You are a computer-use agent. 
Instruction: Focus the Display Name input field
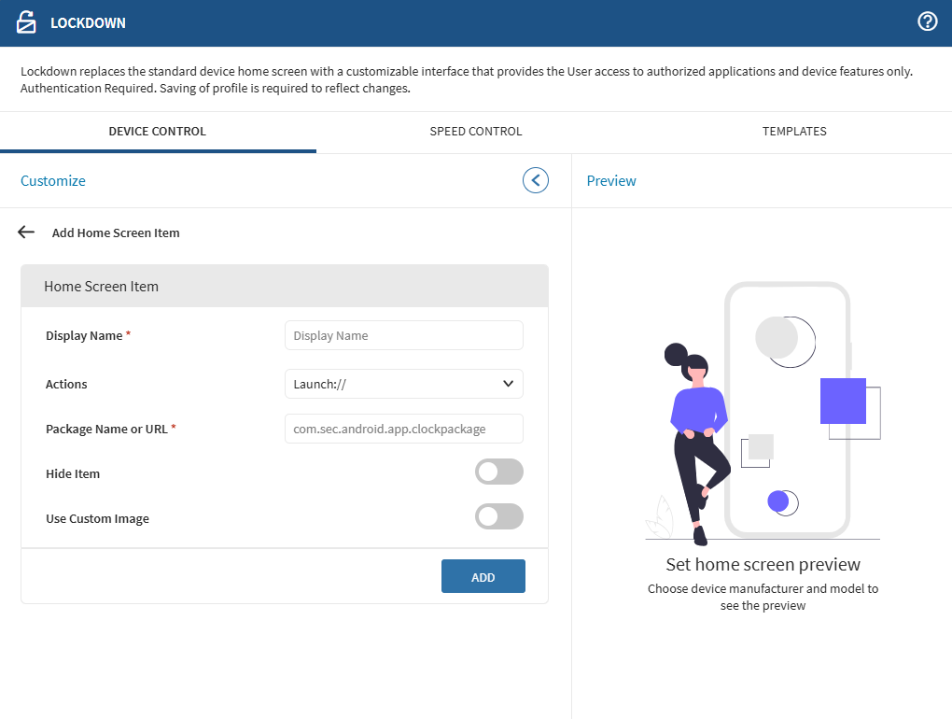403,335
